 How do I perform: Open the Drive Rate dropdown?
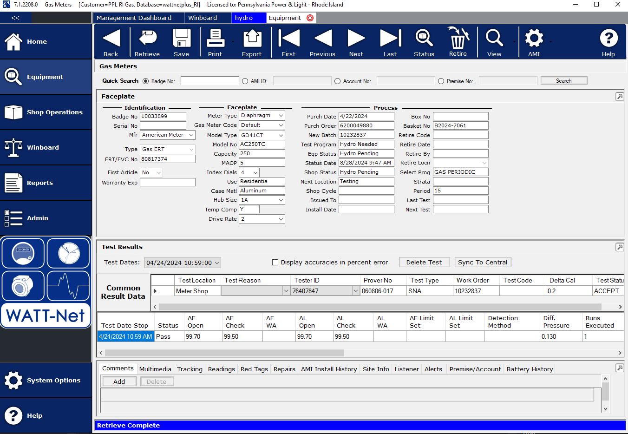pyautogui.click(x=281, y=219)
